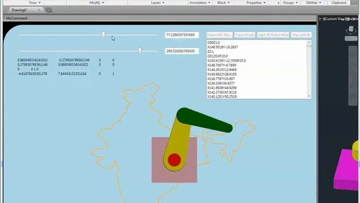Select the G00Z1.0 line in G-code list

pyautogui.click(x=214, y=43)
